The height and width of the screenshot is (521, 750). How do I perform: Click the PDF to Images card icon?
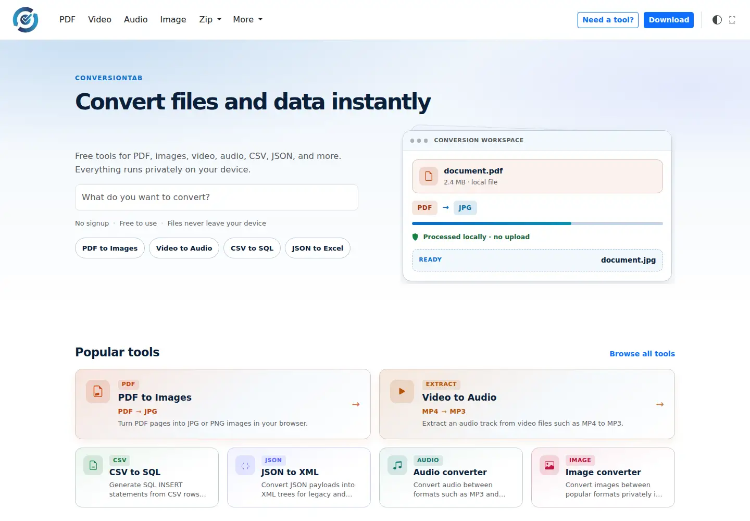coord(98,391)
